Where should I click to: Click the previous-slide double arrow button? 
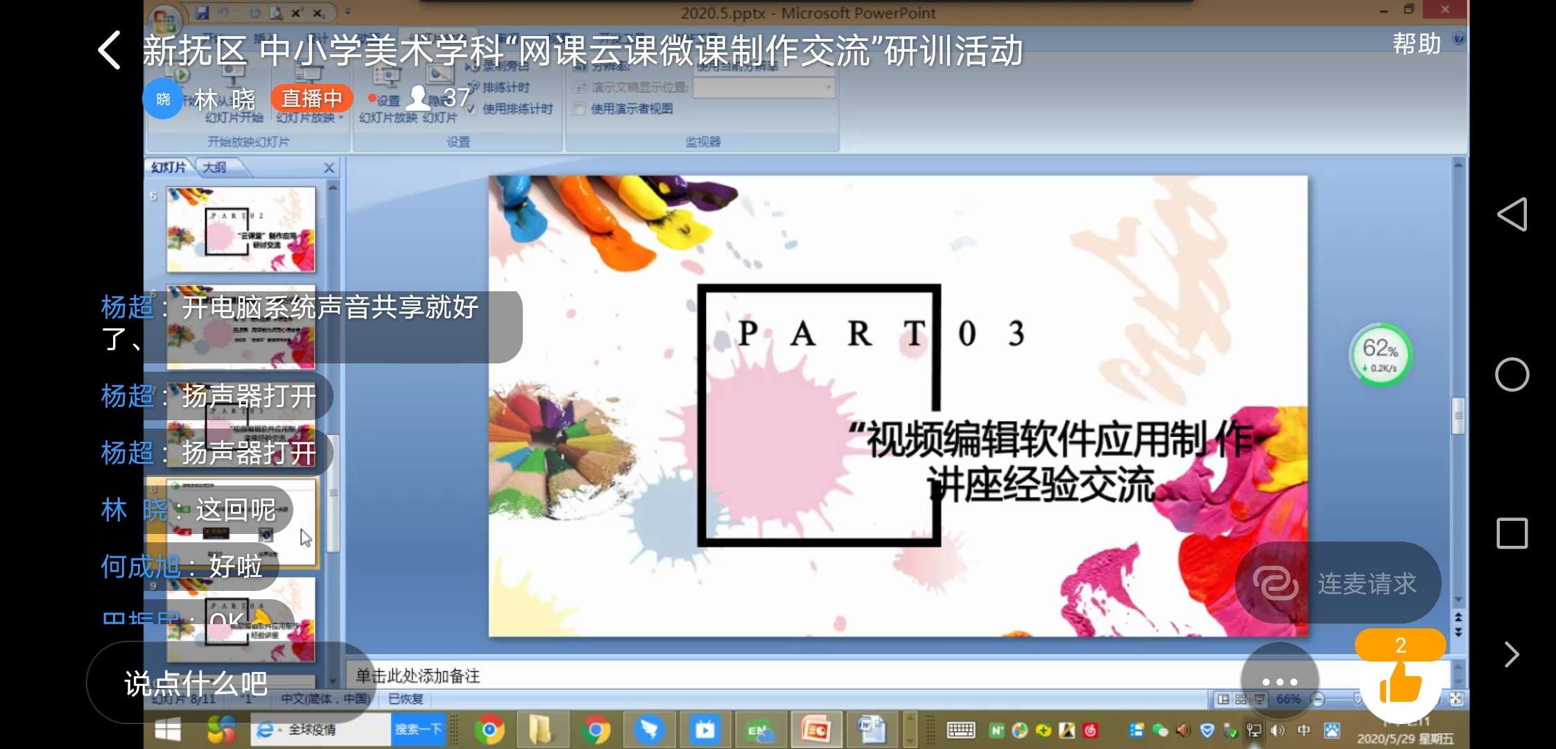[x=1458, y=617]
